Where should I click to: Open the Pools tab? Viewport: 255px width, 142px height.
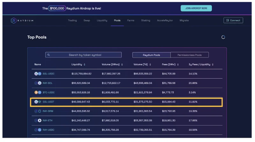pyautogui.click(x=117, y=20)
